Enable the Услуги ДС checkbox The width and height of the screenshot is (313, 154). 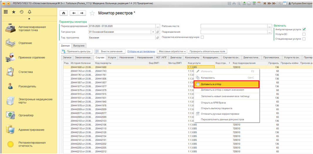click(x=304, y=34)
